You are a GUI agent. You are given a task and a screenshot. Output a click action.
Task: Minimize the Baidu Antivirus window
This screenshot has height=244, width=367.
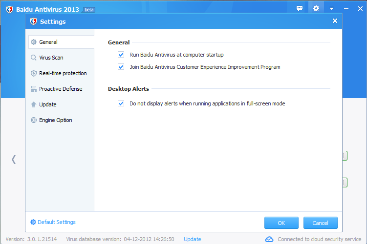click(x=346, y=9)
